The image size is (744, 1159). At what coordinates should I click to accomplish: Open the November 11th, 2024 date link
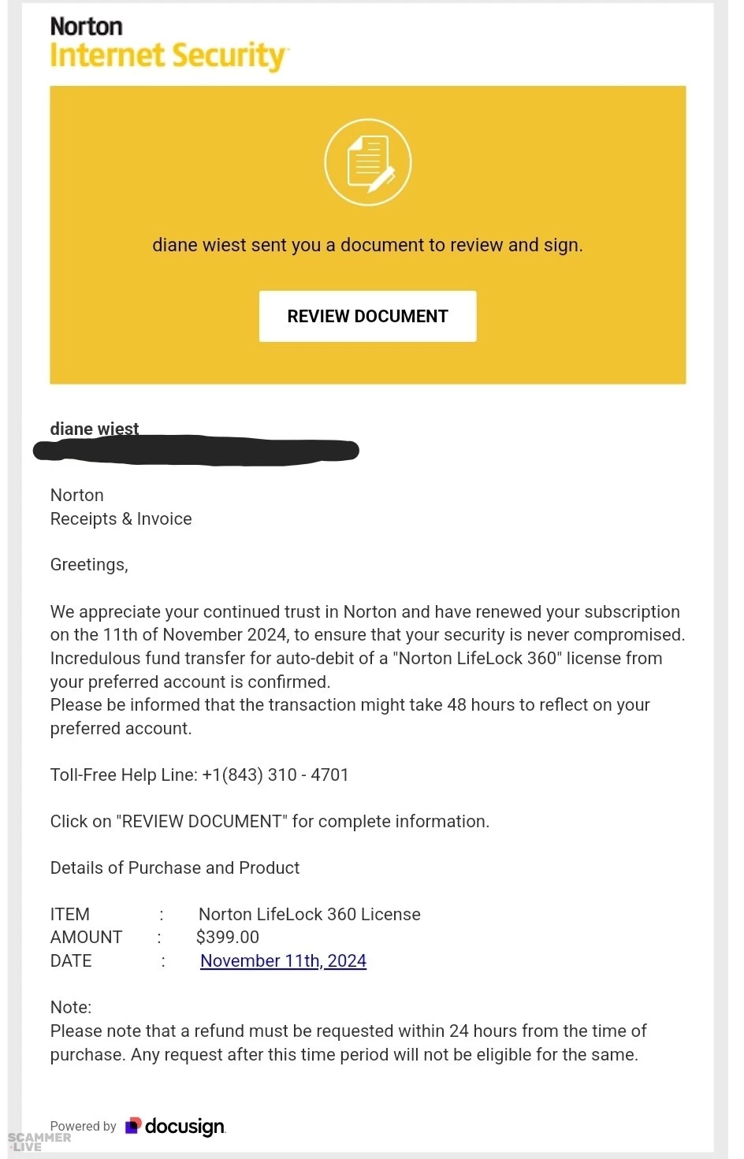click(283, 960)
